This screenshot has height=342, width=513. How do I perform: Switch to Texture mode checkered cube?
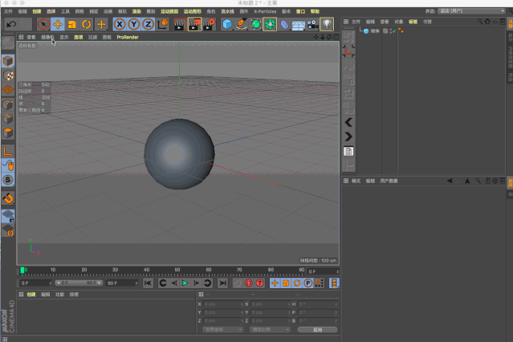(8, 75)
